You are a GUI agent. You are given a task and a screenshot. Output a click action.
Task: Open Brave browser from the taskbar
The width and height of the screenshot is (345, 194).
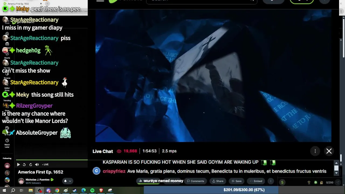point(101,190)
